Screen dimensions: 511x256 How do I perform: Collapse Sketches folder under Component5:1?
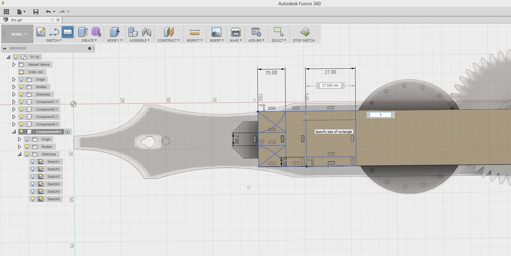pyautogui.click(x=19, y=154)
